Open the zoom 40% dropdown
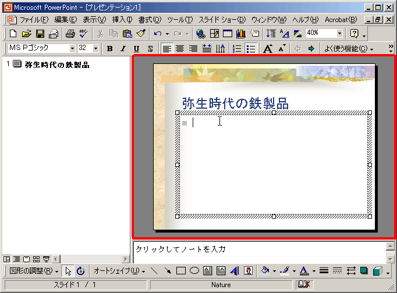This screenshot has height=293, width=397. click(339, 33)
